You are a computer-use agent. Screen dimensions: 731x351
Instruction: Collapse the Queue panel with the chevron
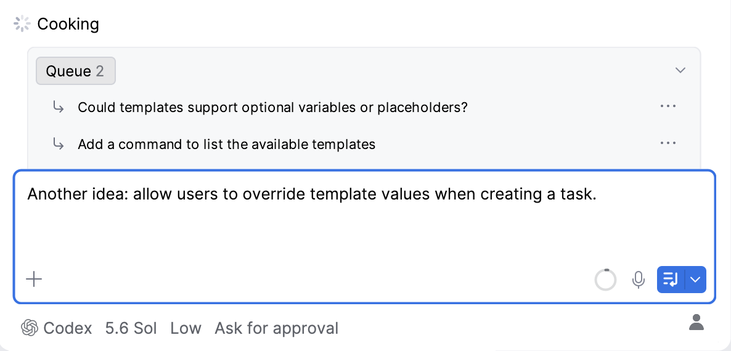pos(680,70)
